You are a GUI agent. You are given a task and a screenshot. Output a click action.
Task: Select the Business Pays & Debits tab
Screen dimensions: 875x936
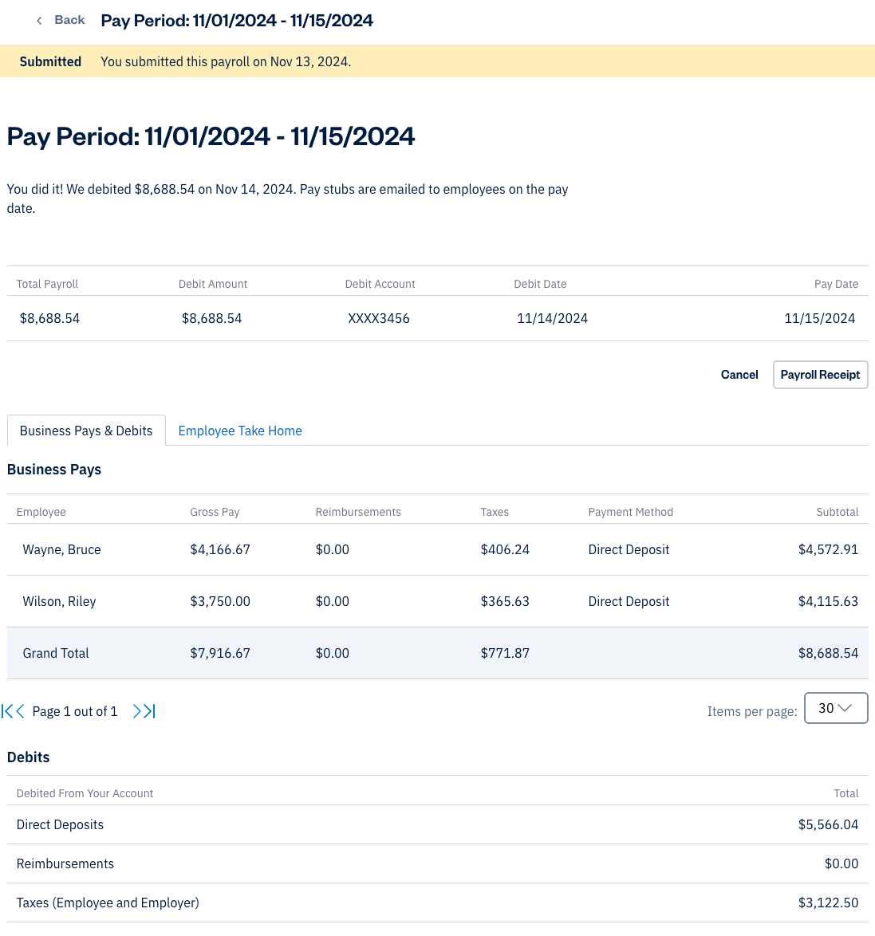pos(86,431)
